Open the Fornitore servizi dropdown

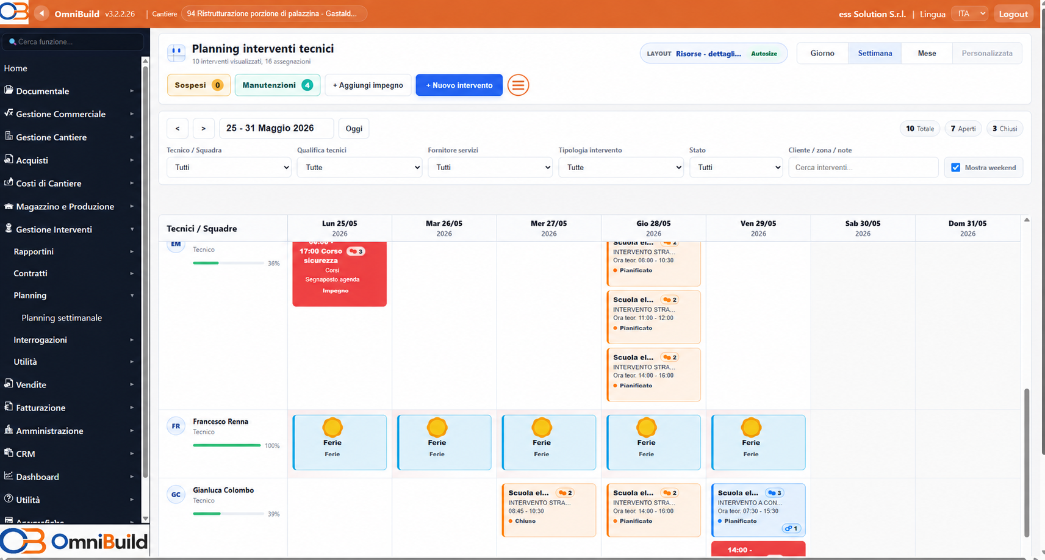coord(490,167)
